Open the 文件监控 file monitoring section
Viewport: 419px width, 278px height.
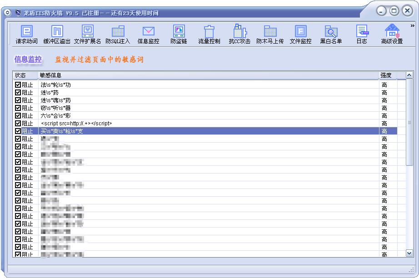(301, 35)
